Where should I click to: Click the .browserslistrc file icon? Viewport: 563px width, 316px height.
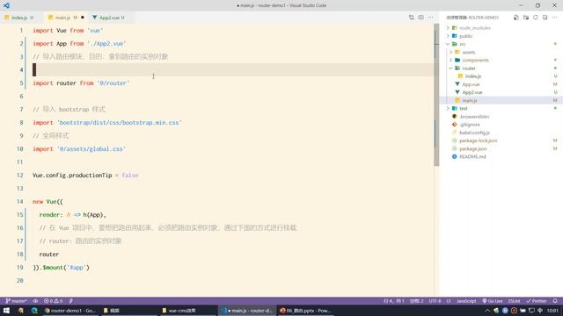[x=454, y=117]
